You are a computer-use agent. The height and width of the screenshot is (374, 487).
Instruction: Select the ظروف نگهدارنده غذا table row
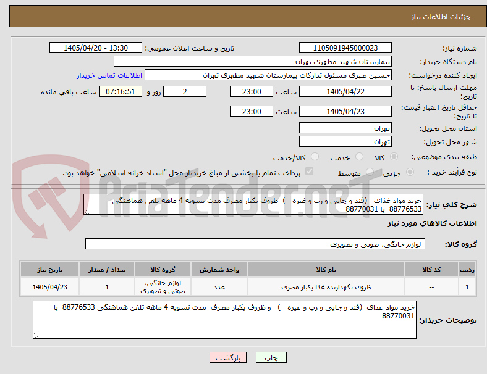coord(248,287)
